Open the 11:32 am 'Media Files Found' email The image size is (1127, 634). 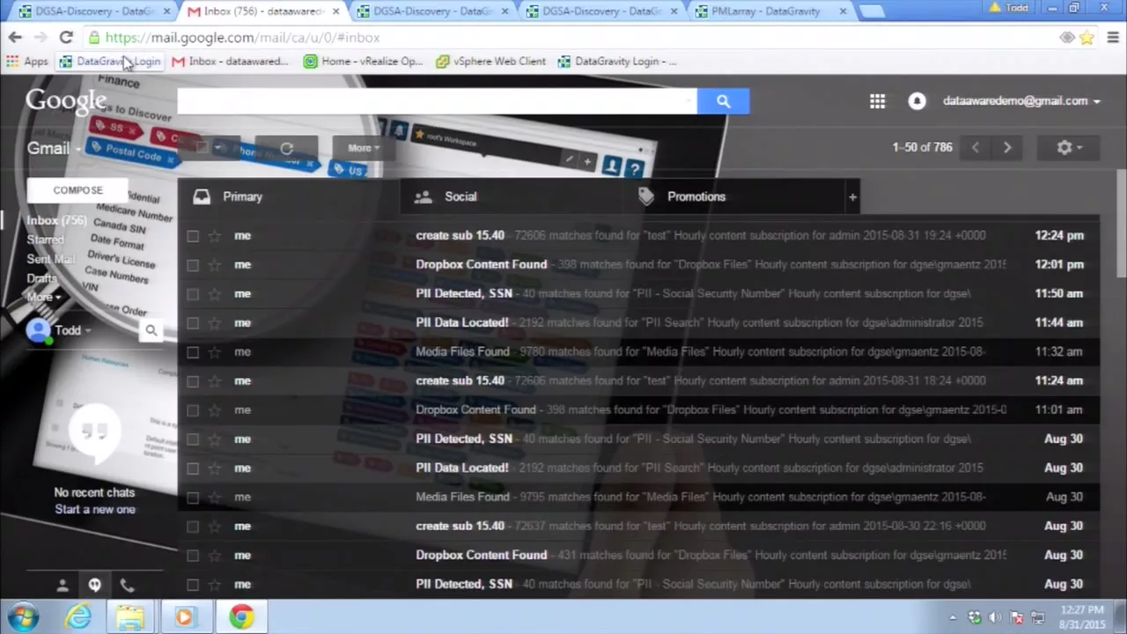tap(638, 352)
